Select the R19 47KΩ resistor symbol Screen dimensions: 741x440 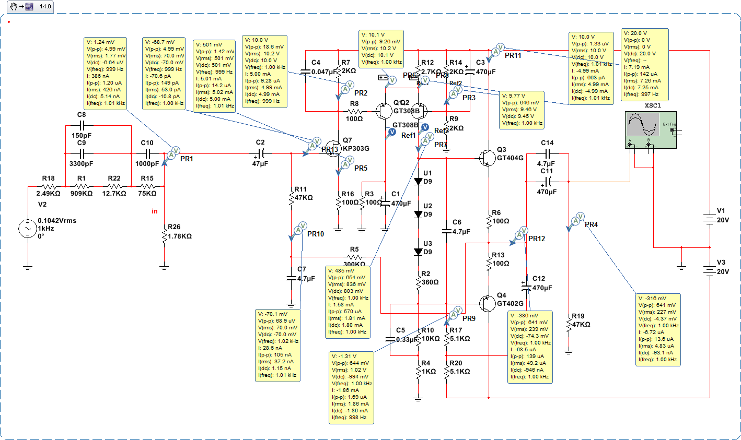point(569,324)
